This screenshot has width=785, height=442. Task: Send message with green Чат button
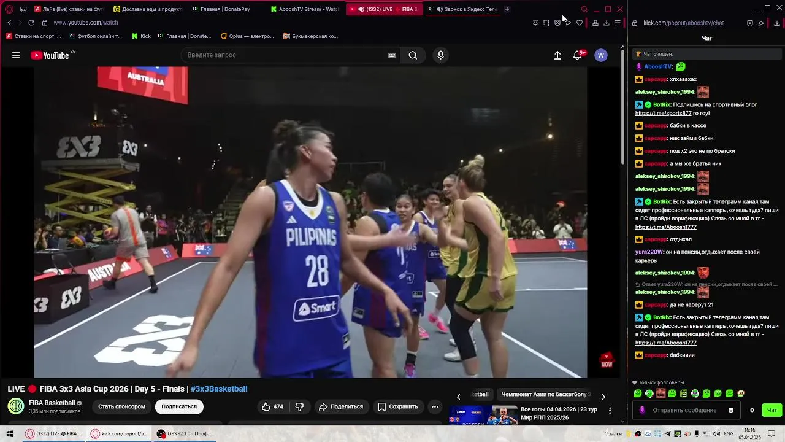[772, 410]
